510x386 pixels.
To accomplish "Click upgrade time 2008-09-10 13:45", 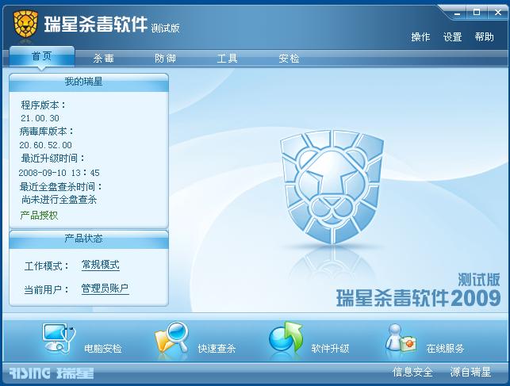I will pyautogui.click(x=59, y=173).
